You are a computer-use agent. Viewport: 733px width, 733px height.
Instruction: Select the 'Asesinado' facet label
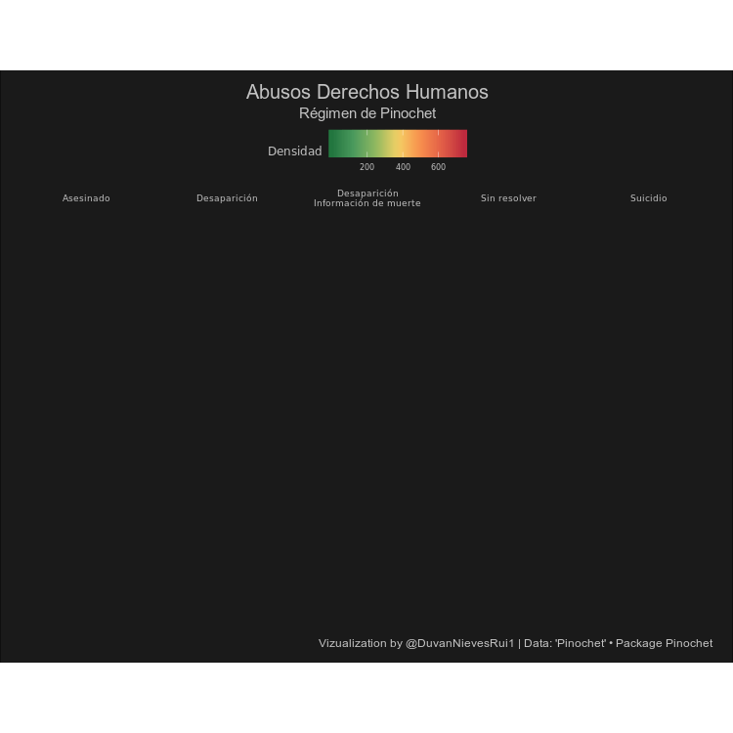[x=86, y=198]
